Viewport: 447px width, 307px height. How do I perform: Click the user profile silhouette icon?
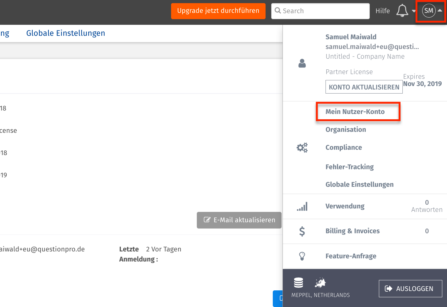302,63
